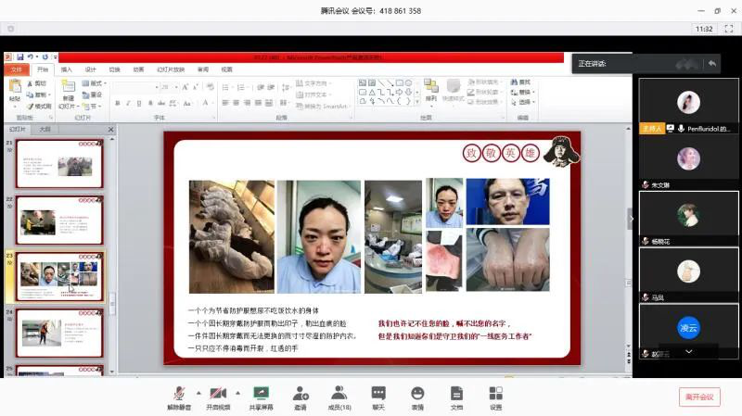This screenshot has height=416, width=742.
Task: Click the reply arrow in speaking bar
Action: [712, 63]
